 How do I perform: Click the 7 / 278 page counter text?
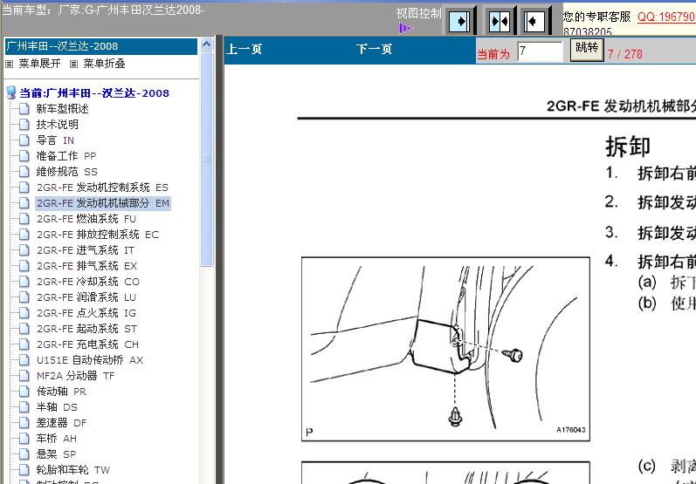click(625, 54)
